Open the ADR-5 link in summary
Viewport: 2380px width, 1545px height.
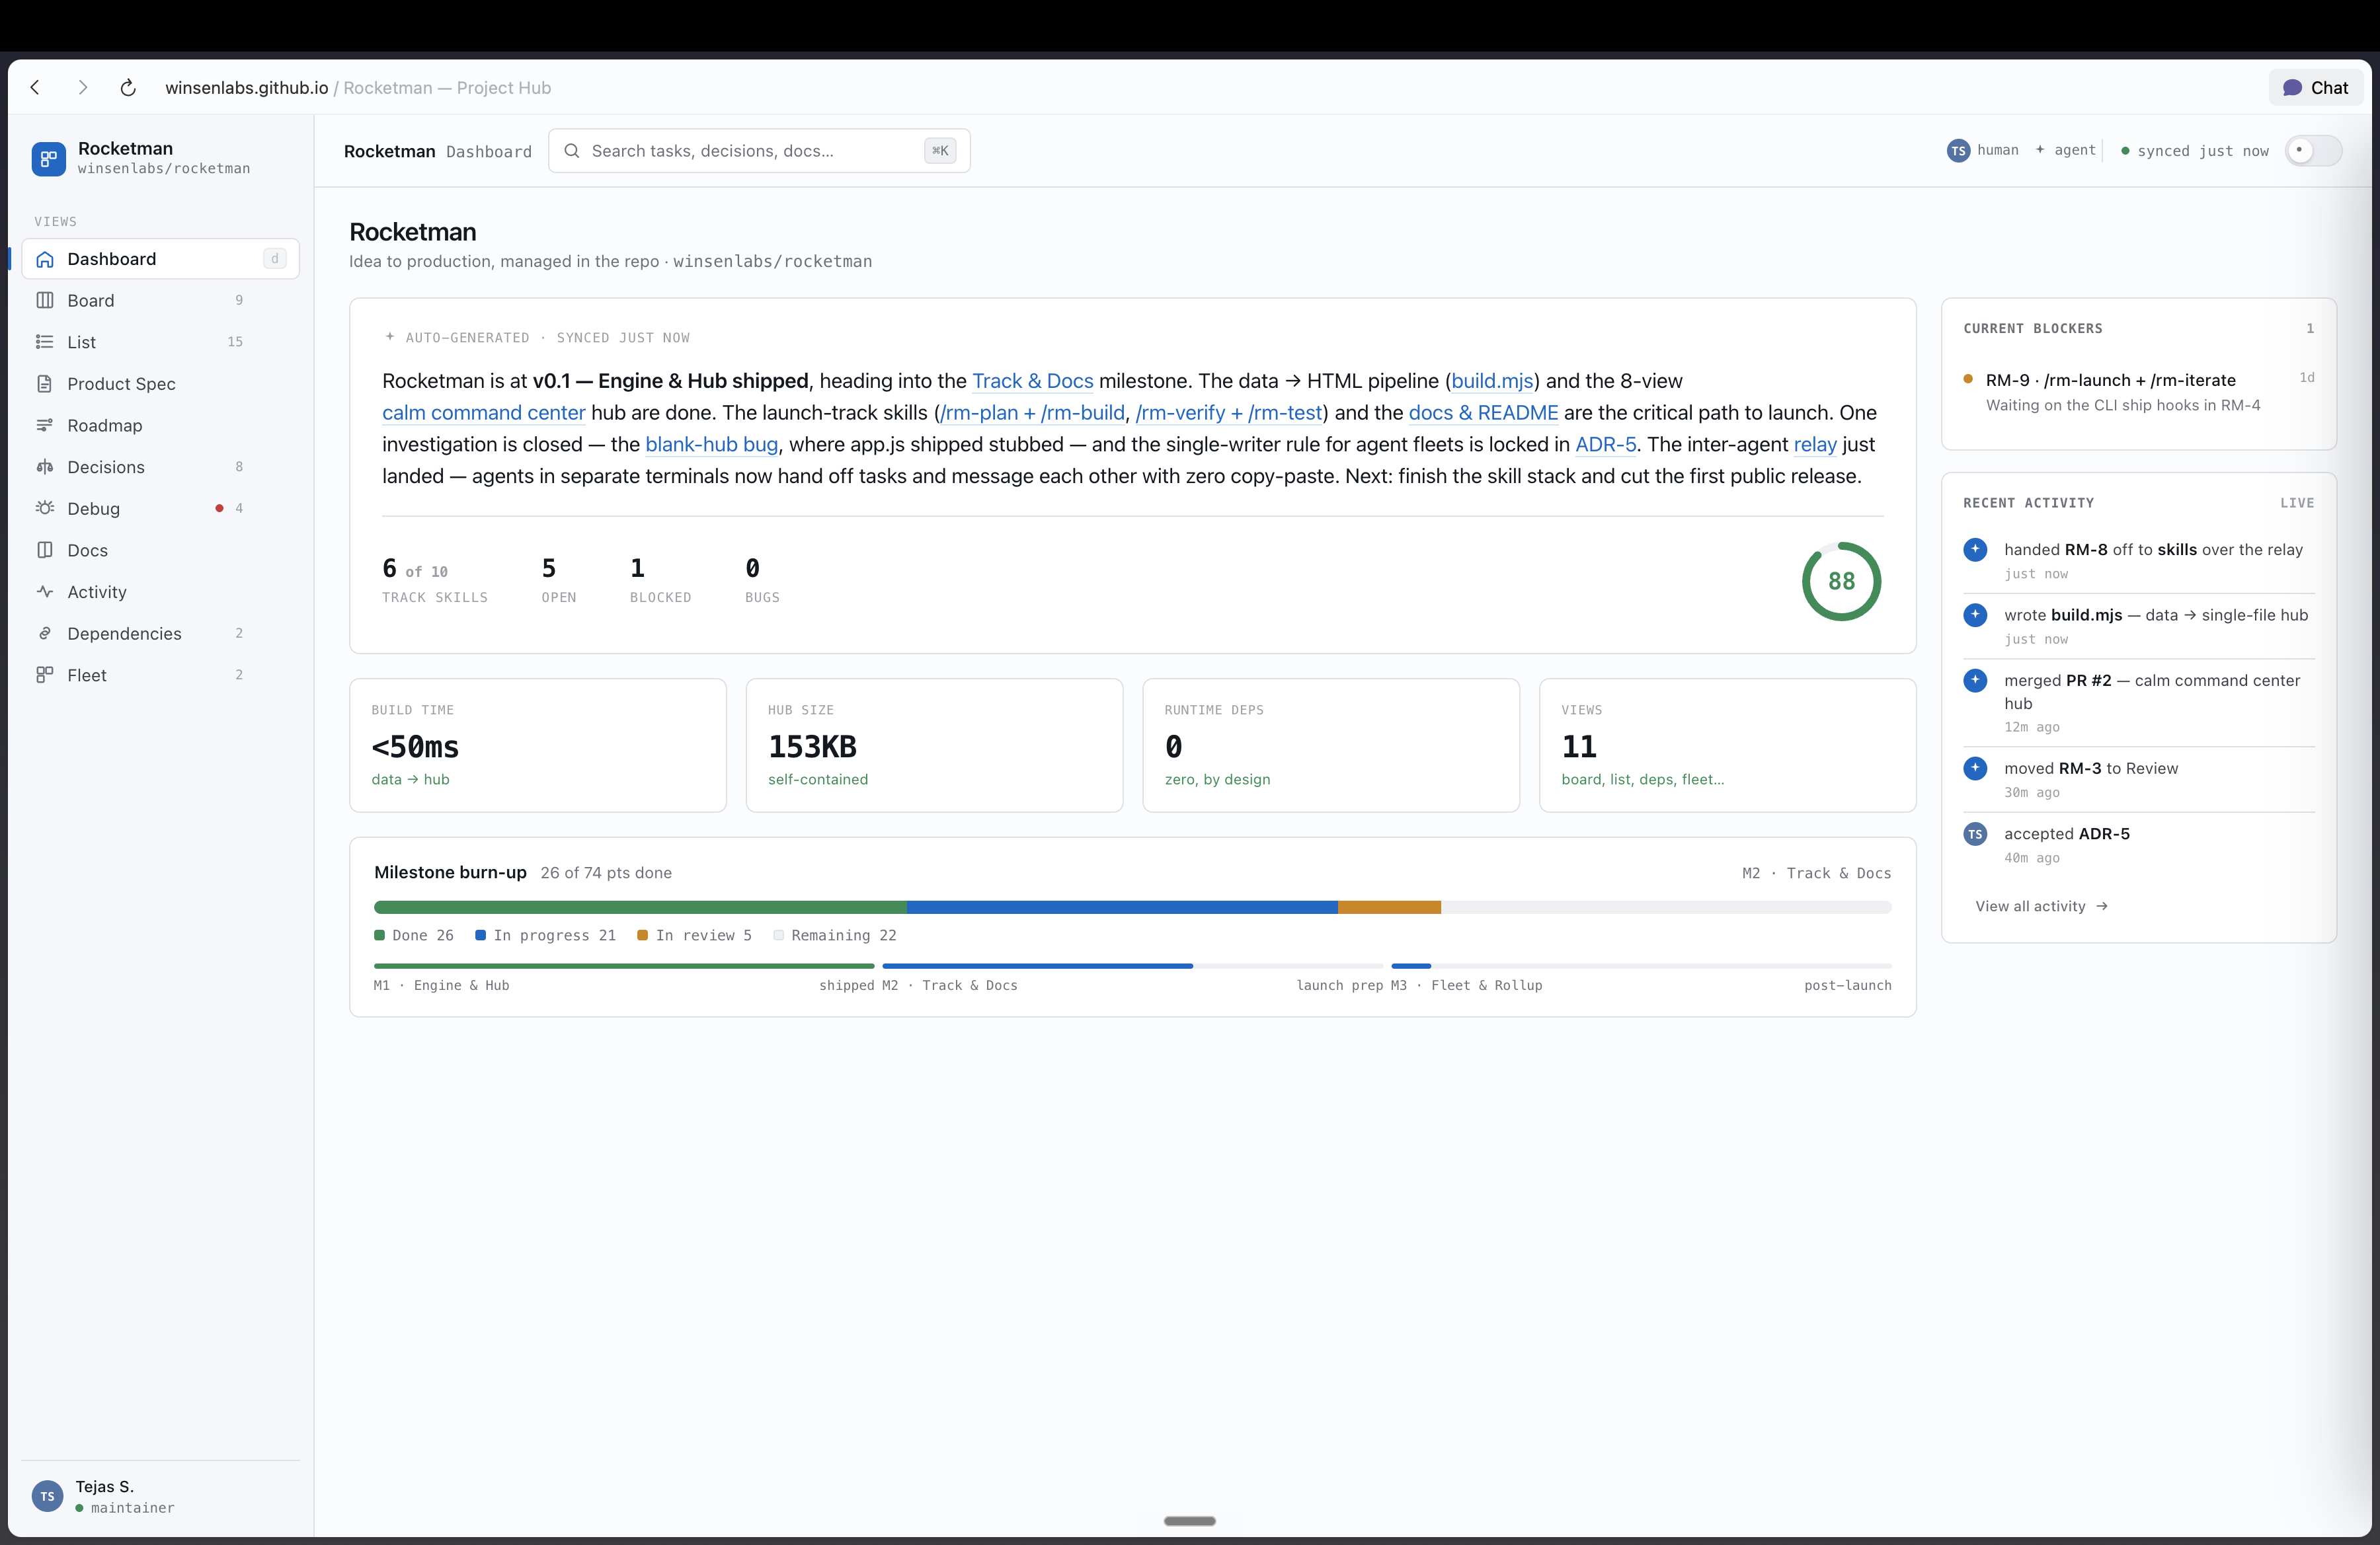pyautogui.click(x=1606, y=445)
